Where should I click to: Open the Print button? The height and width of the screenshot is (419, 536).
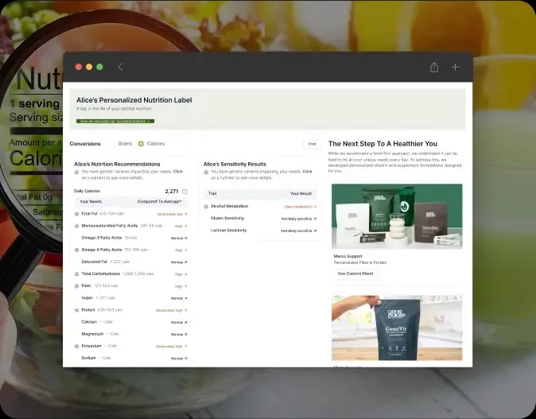312,144
